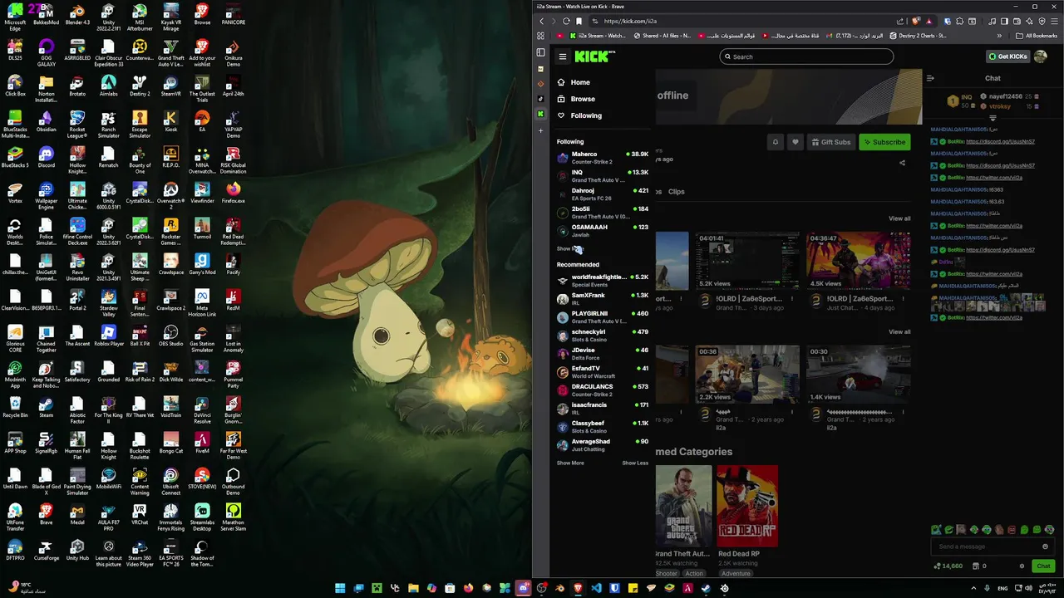Viewport: 1064px width, 598px height.
Task: Click the channel share icon
Action: (x=902, y=163)
